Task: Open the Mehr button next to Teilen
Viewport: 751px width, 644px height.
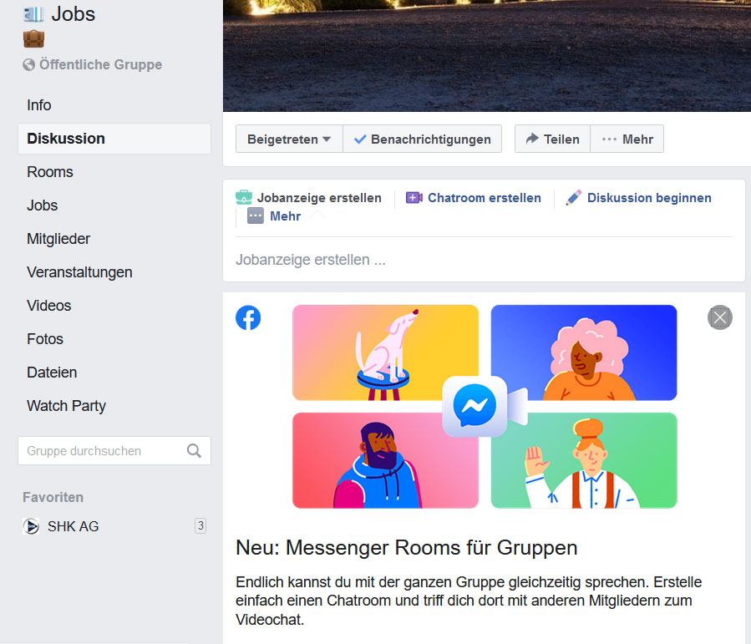Action: tap(627, 139)
